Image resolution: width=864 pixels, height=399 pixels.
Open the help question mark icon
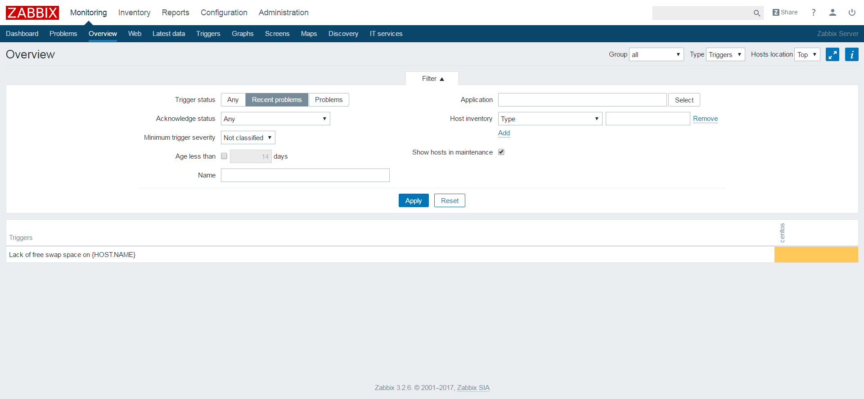tap(814, 13)
